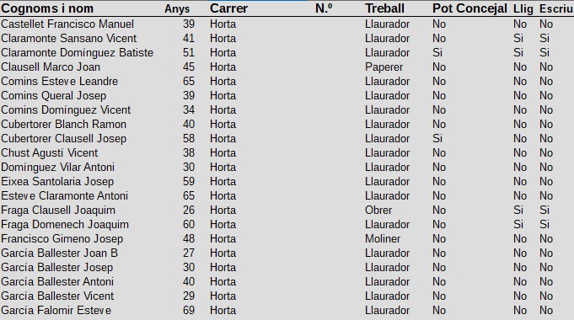Click the 'Moliner' job cell
Image resolution: width=574 pixels, height=320 pixels.
coord(383,239)
